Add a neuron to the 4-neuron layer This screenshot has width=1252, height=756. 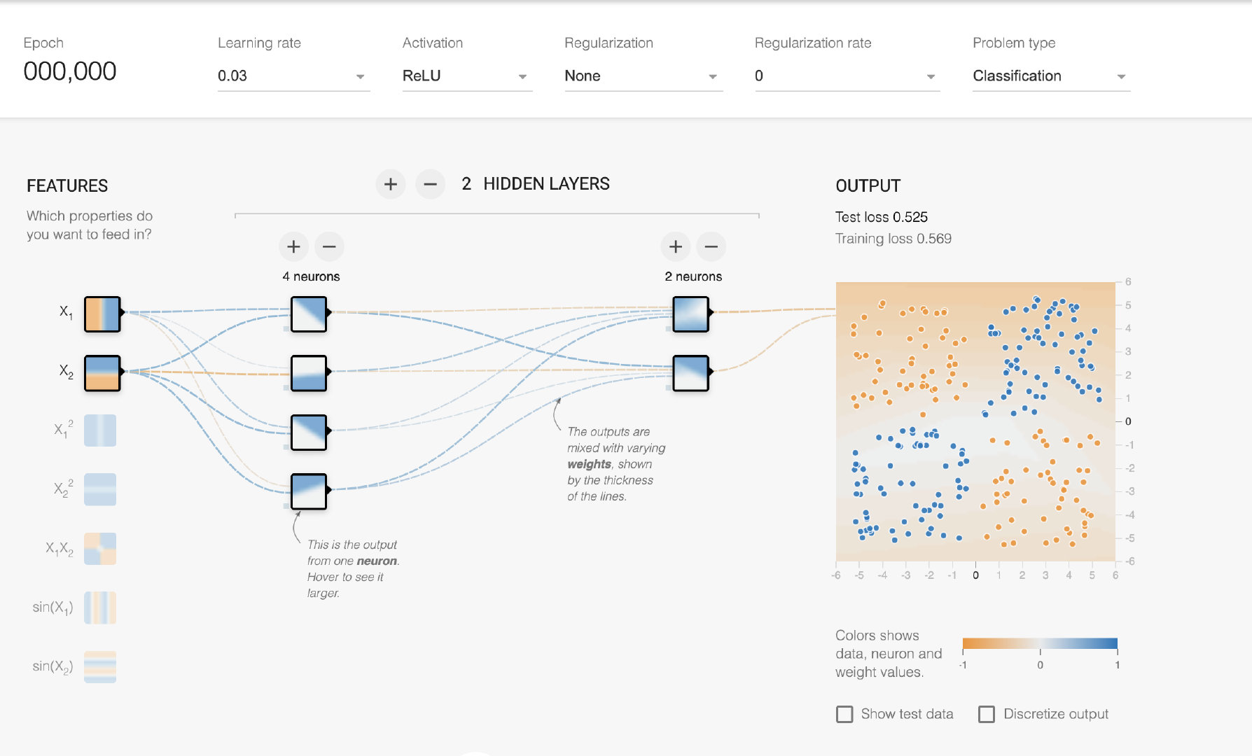(294, 246)
